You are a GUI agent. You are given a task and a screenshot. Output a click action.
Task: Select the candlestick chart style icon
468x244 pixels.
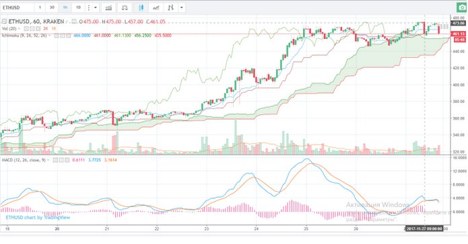pyautogui.click(x=141, y=8)
